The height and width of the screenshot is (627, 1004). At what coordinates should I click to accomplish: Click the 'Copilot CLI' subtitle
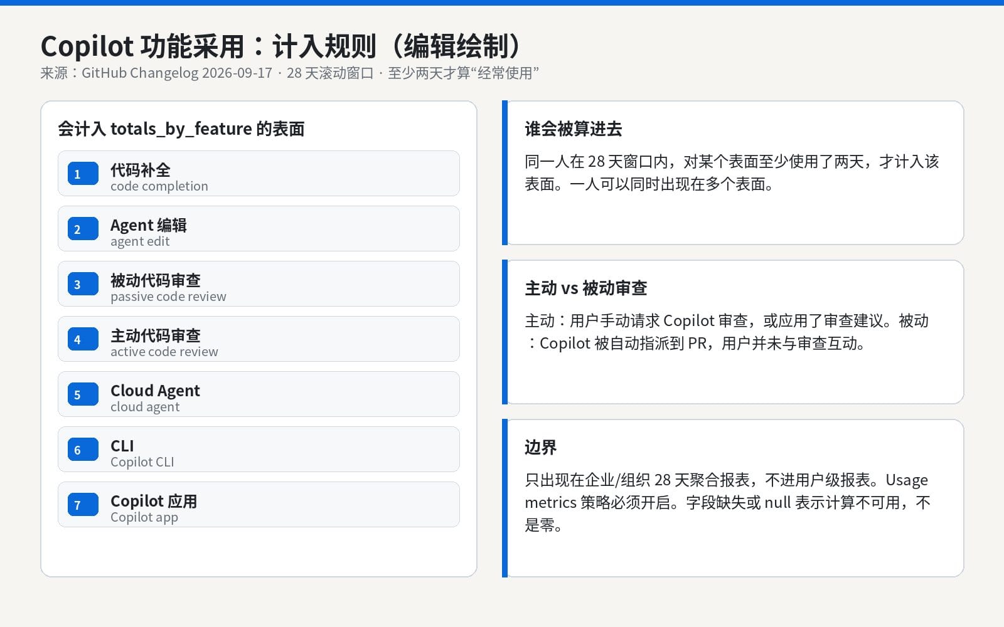tap(142, 462)
